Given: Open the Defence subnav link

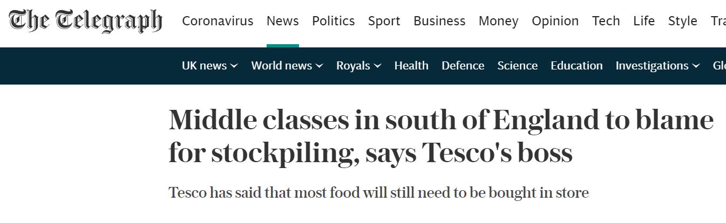Looking at the screenshot, I should [x=463, y=66].
